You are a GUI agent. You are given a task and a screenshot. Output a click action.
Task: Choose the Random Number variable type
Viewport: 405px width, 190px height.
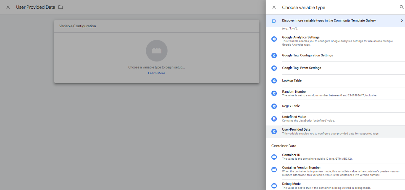pyautogui.click(x=294, y=92)
